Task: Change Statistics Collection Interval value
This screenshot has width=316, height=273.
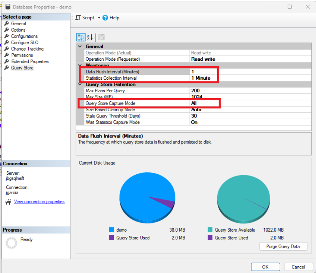Action: click(x=250, y=78)
